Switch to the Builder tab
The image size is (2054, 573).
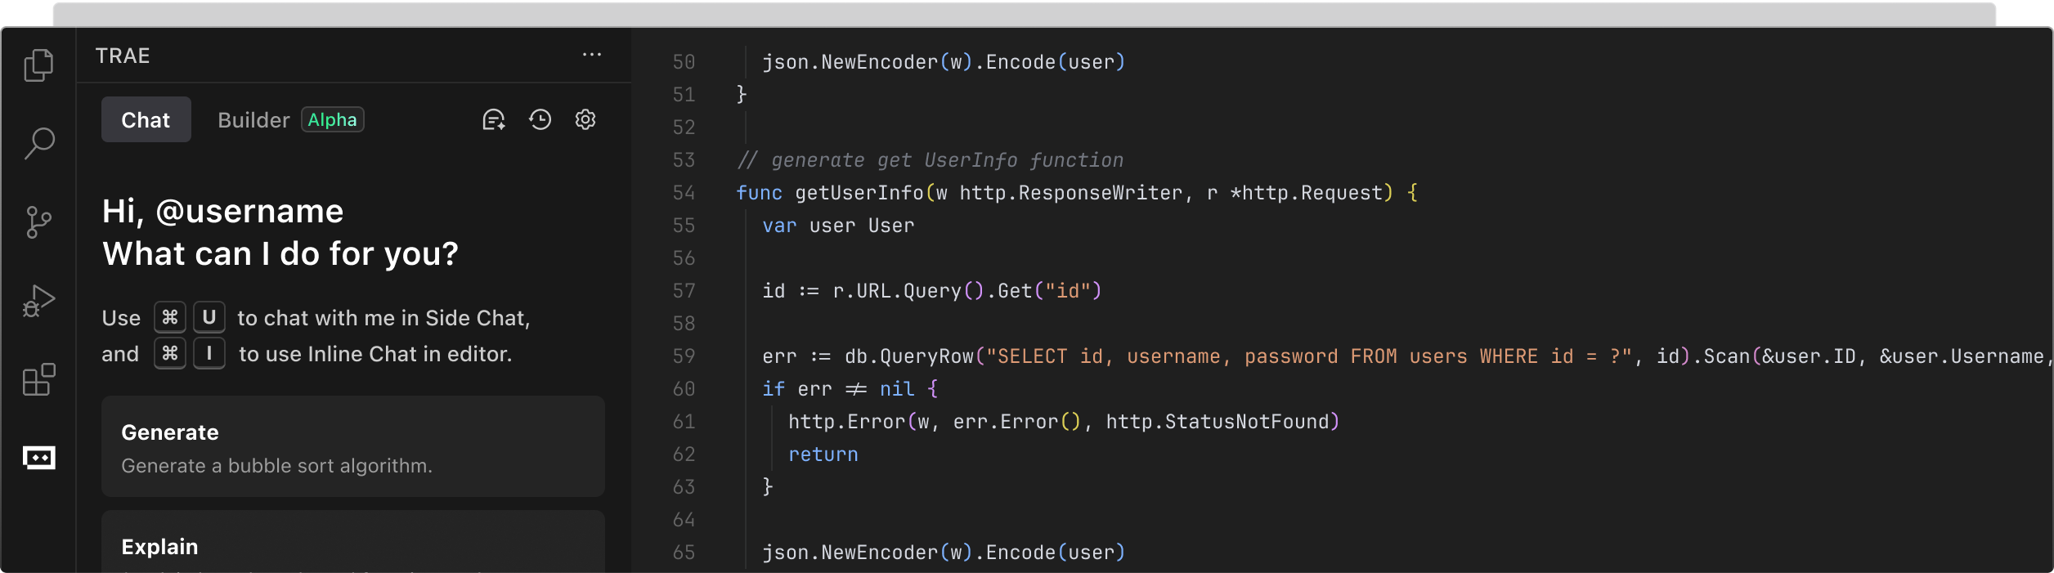[x=253, y=120]
